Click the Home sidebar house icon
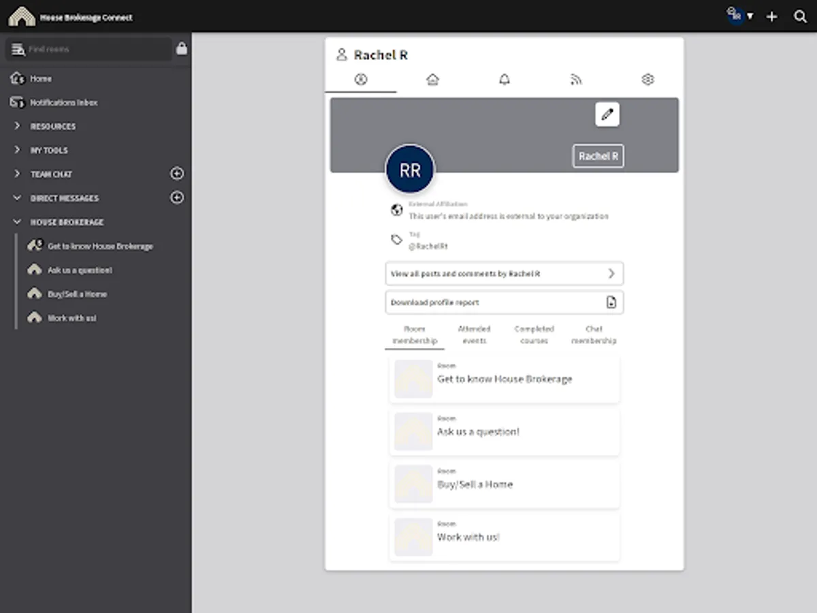817x613 pixels. pos(17,78)
